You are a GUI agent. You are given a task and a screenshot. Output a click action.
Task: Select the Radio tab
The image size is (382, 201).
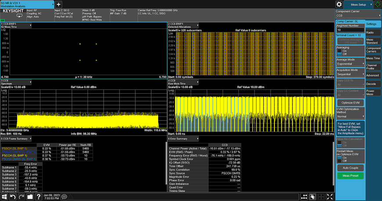373,32
